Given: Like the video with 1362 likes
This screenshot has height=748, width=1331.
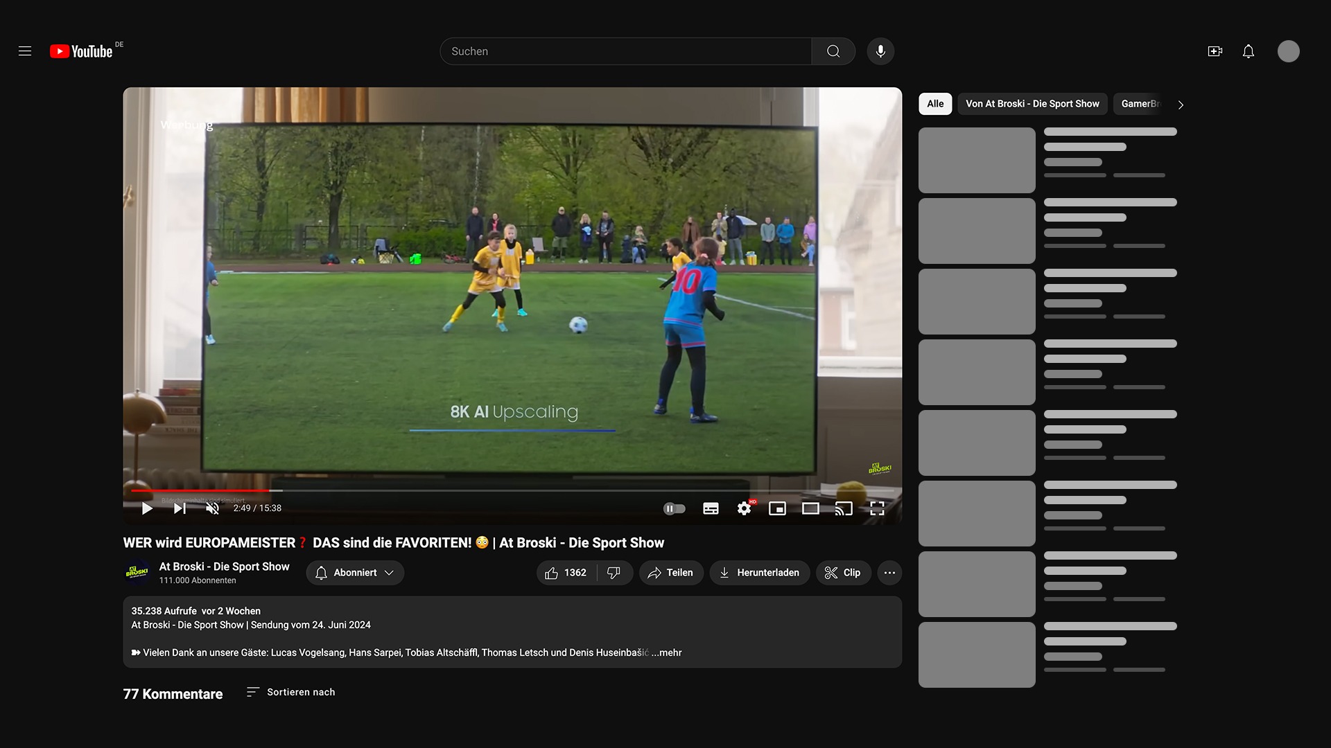Looking at the screenshot, I should point(566,573).
